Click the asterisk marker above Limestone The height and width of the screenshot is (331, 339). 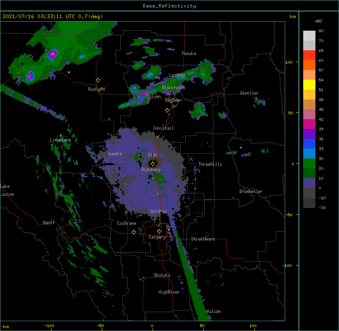pos(60,136)
